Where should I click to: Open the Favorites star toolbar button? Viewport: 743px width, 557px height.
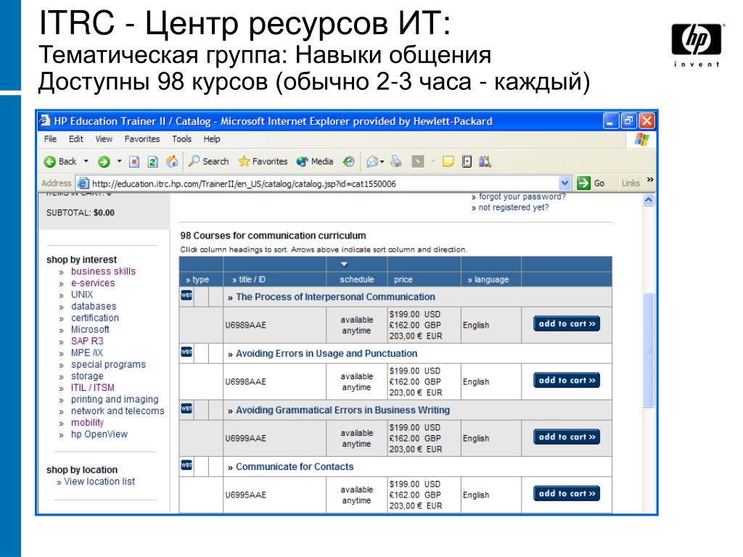[x=263, y=162]
